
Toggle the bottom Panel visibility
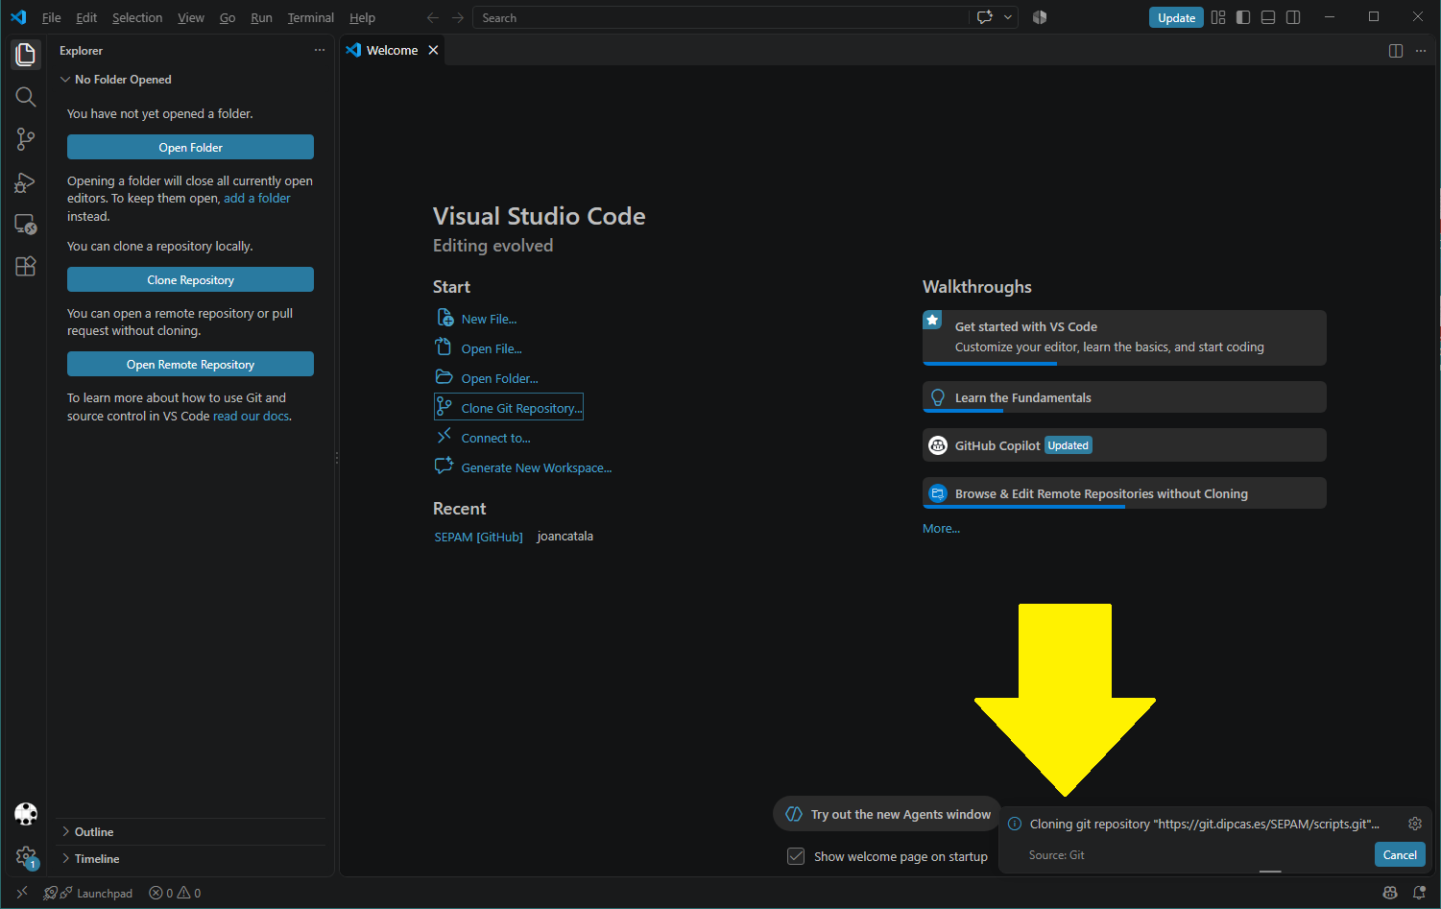tap(1268, 17)
